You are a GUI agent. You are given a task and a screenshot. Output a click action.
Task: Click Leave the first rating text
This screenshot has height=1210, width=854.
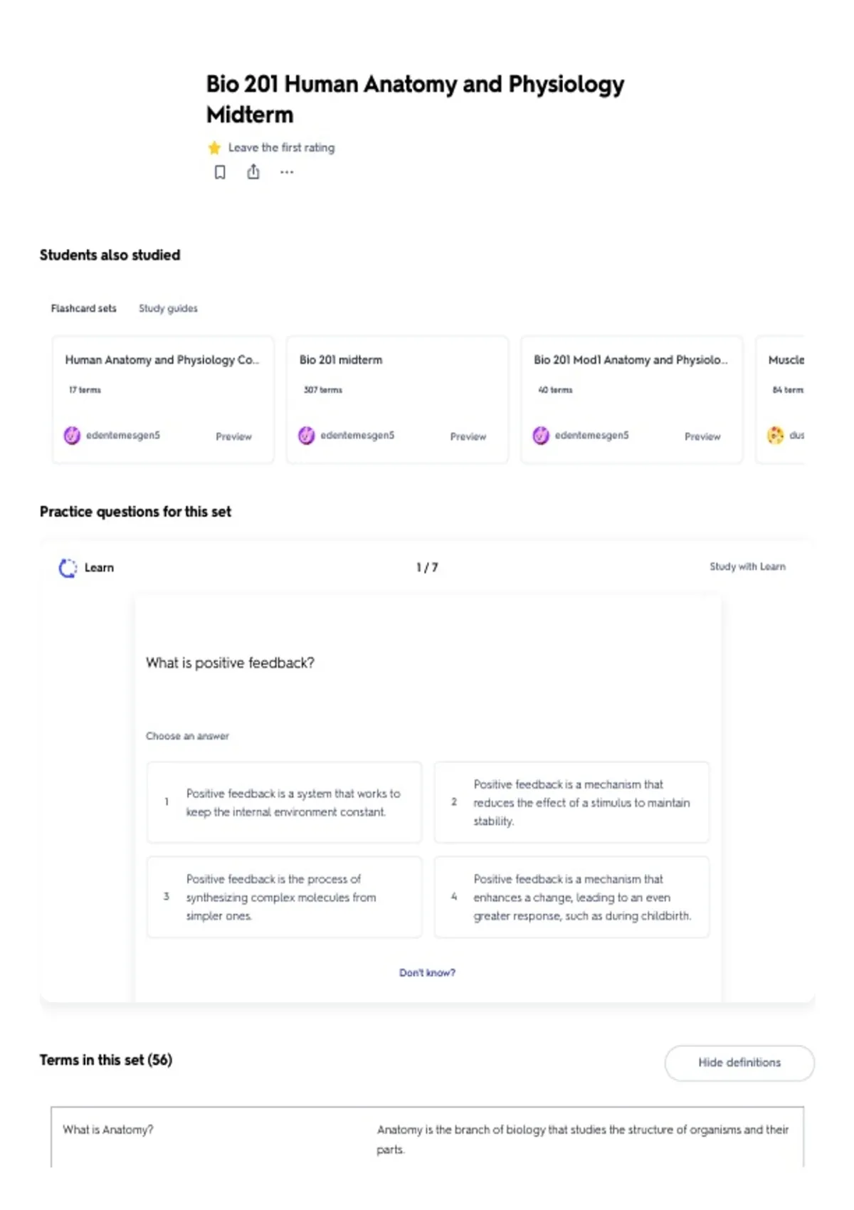281,148
